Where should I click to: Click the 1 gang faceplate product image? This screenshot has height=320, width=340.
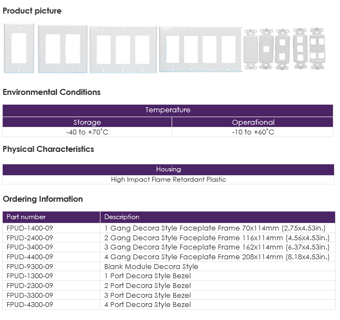click(19, 48)
